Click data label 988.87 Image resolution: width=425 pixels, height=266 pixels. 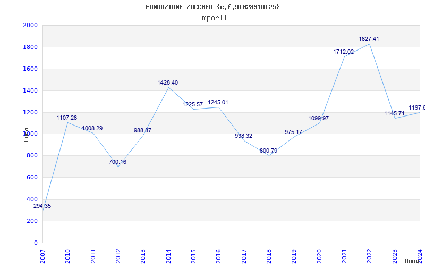pyautogui.click(x=142, y=130)
